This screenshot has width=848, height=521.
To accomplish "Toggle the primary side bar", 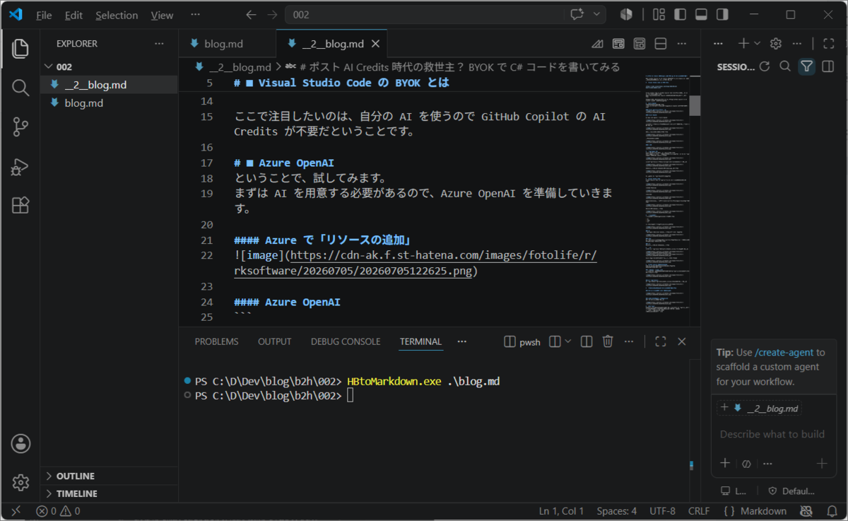I will (x=680, y=15).
